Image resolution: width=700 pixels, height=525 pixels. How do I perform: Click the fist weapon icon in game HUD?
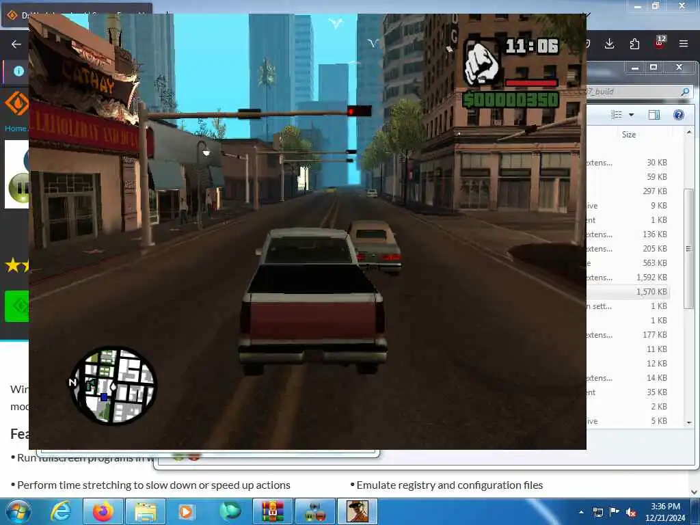pyautogui.click(x=481, y=62)
